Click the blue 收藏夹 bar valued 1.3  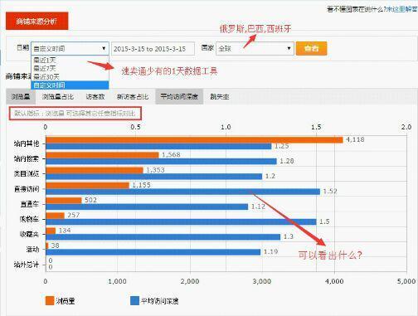click(x=163, y=237)
